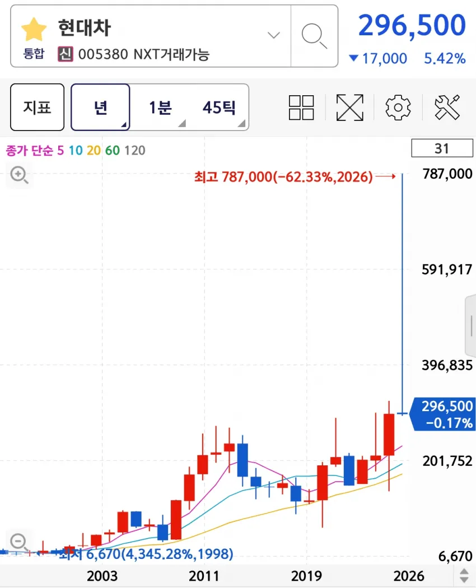Open the 1분 minute interval dropdown
Image resolution: width=476 pixels, height=588 pixels.
161,108
